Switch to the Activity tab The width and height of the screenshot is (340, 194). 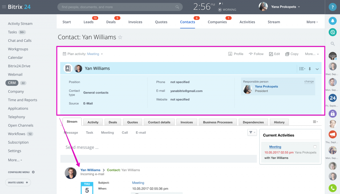point(93,122)
